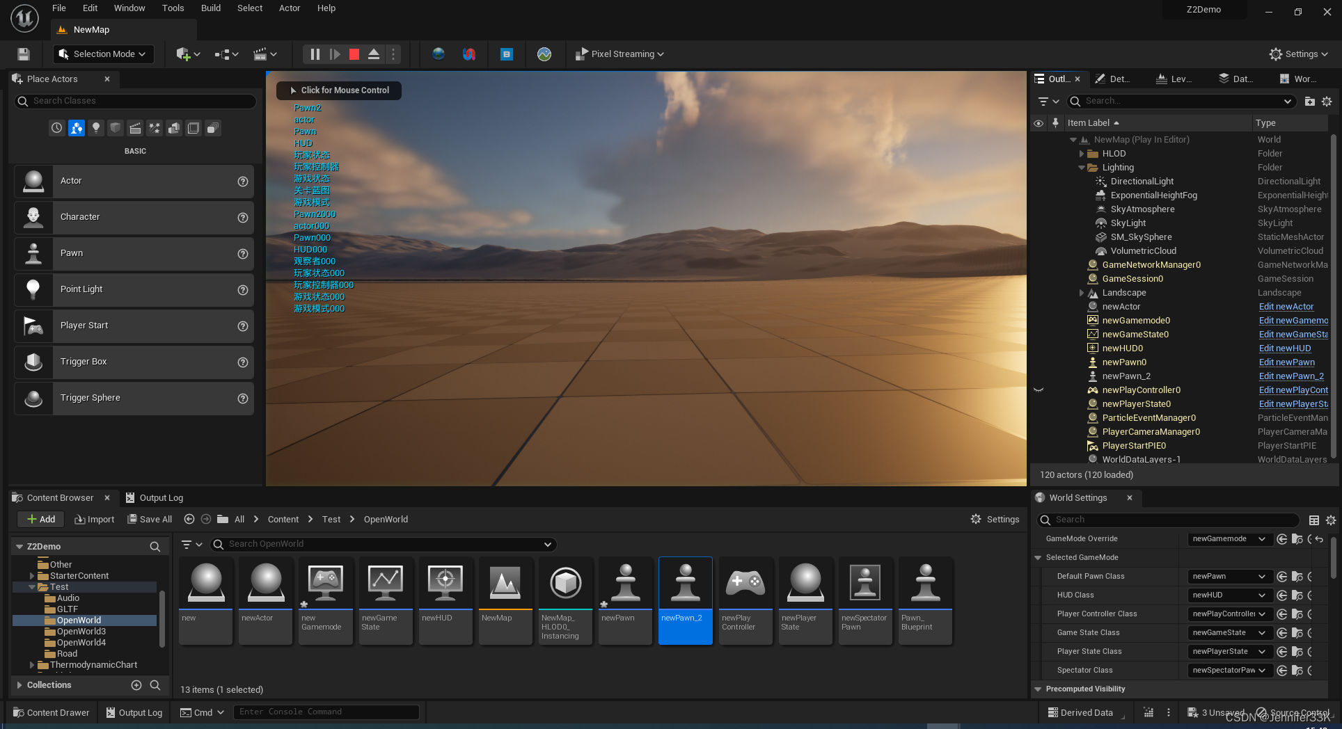Screen dimensions: 1342x729
Task: Pause the simulation
Action: click(315, 54)
